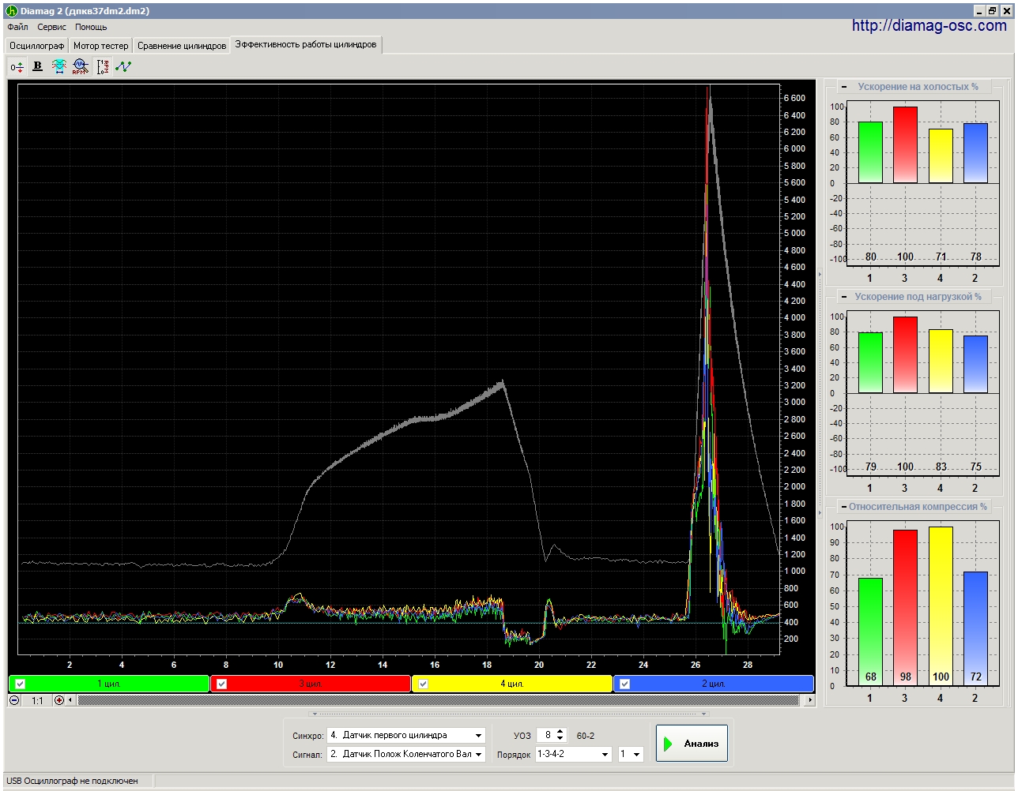This screenshot has height=791, width=1018.
Task: Click the '60-2' label near УОЗ
Action: [x=586, y=736]
